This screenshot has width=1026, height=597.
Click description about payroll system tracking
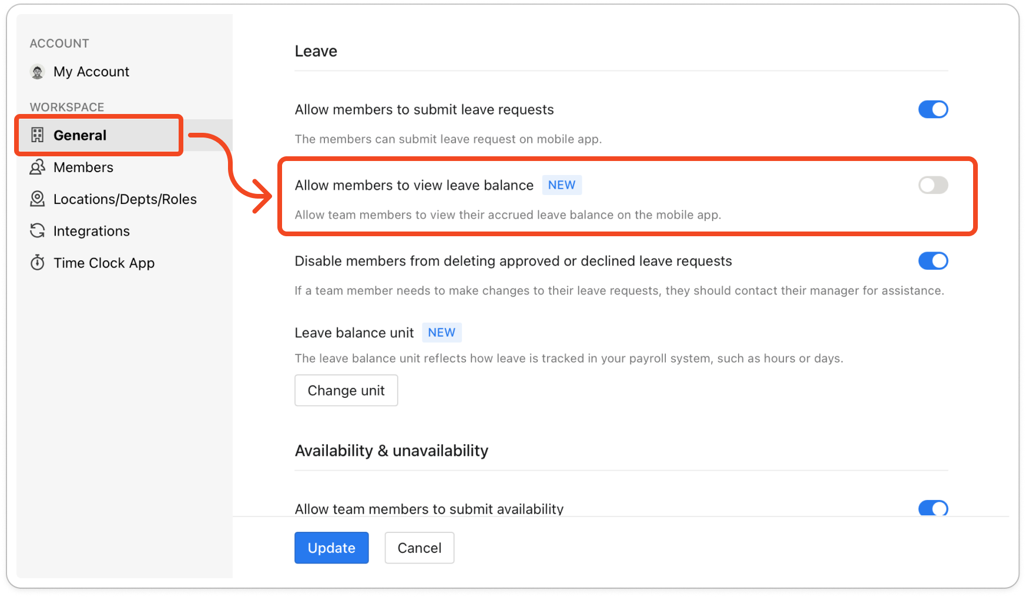569,358
